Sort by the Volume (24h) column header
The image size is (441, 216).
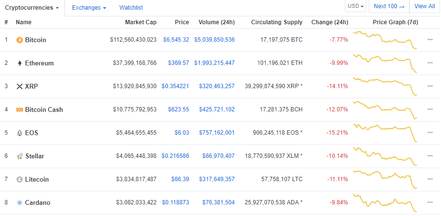[216, 22]
